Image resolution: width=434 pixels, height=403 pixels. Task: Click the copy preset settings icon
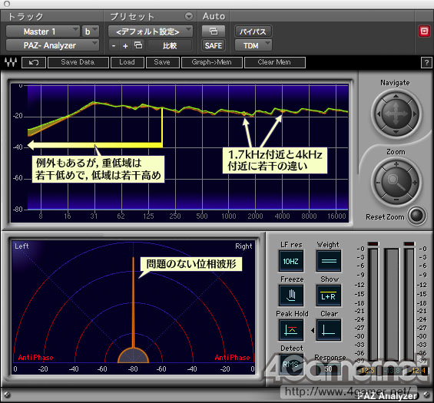tap(138, 45)
